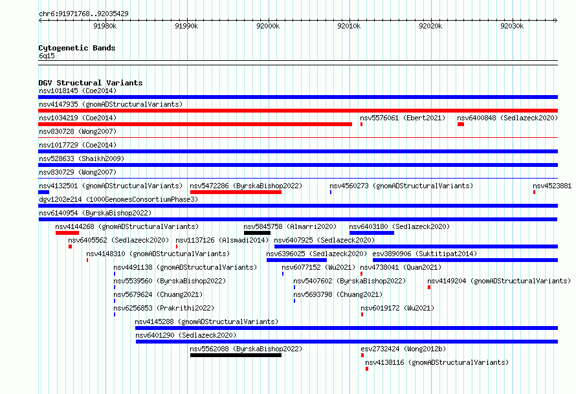Select nsv5576061 (Ebert2021) label
This screenshot has width=576, height=394.
click(x=403, y=118)
